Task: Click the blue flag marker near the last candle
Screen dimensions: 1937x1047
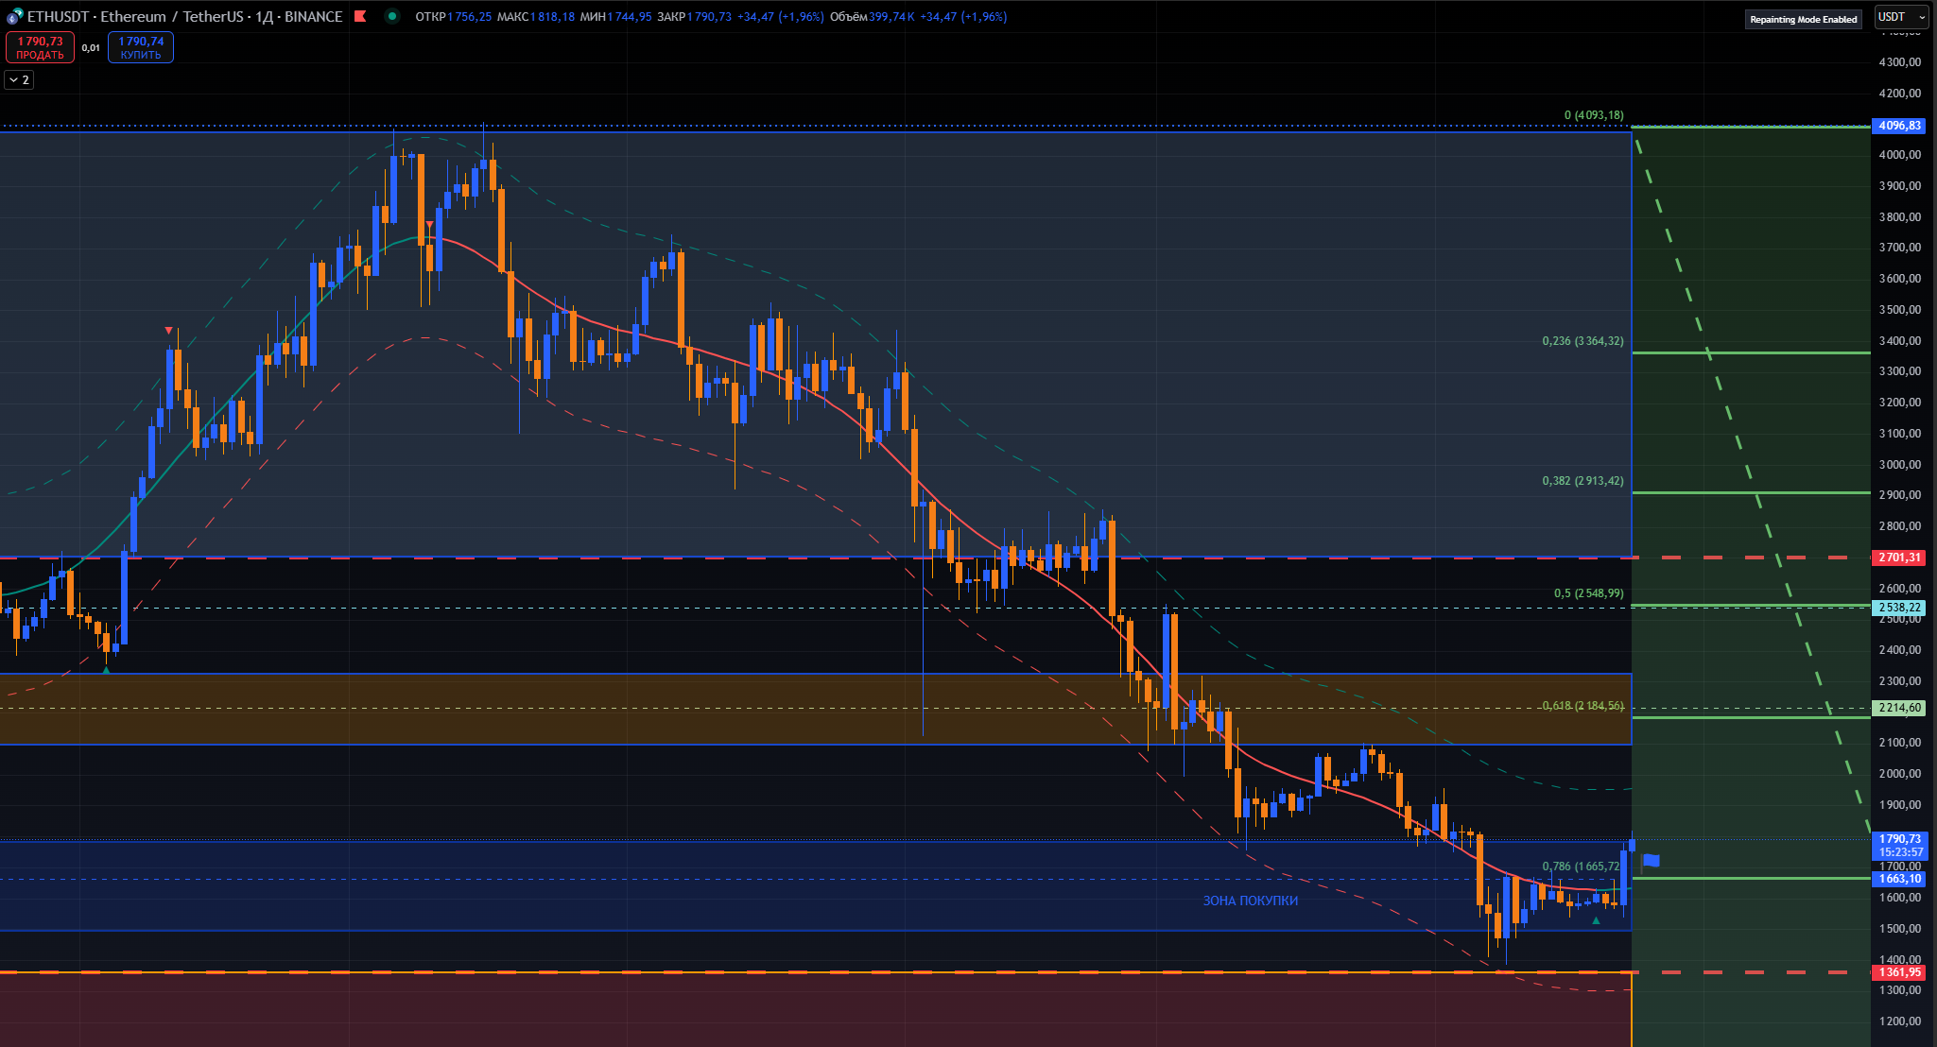Action: coord(1652,860)
